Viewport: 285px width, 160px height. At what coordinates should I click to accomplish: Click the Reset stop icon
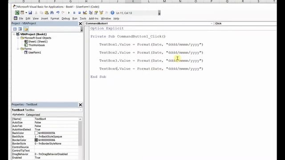79,13
